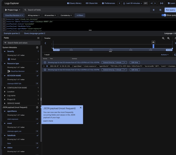Collapse the Resource type field
176x155 pixels.
[5, 64]
